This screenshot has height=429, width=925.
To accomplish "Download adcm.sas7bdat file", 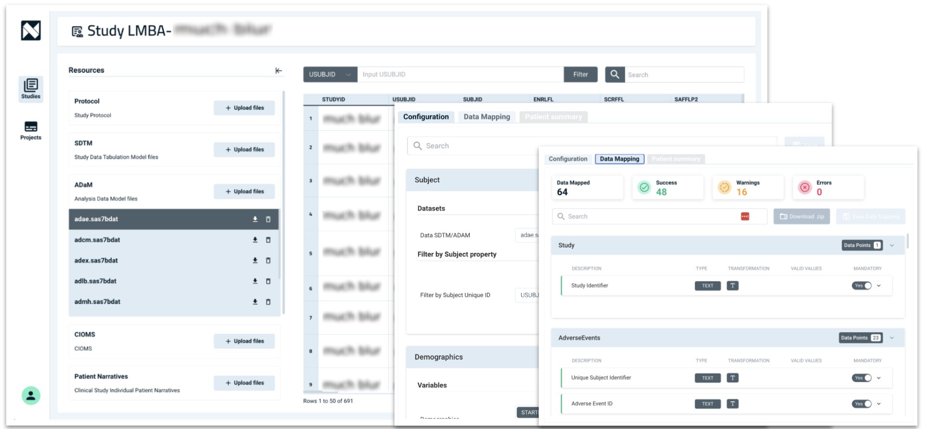I will coord(255,240).
